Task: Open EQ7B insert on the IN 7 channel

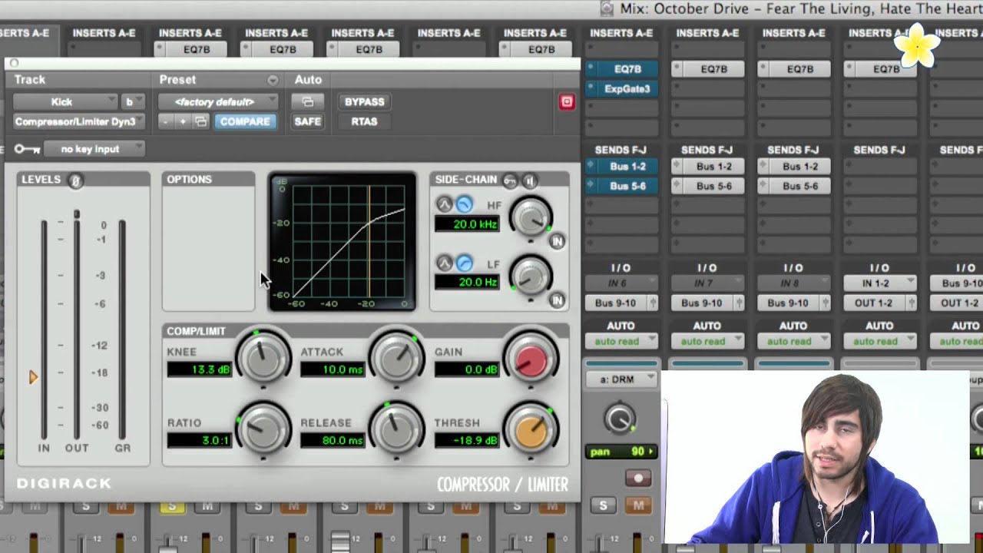Action: pyautogui.click(x=713, y=69)
